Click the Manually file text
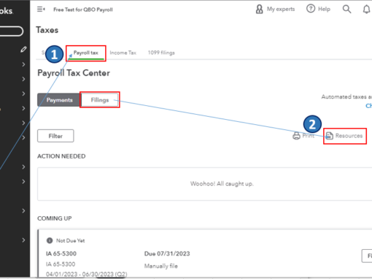372x279 pixels. pyautogui.click(x=161, y=266)
